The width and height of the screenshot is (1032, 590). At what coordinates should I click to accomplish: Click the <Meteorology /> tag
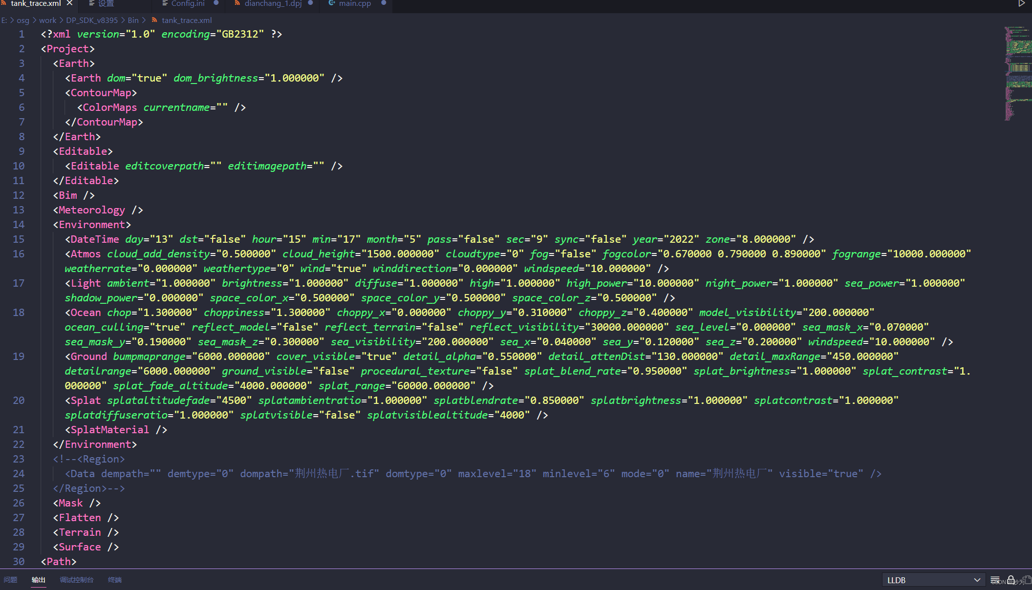pos(98,210)
